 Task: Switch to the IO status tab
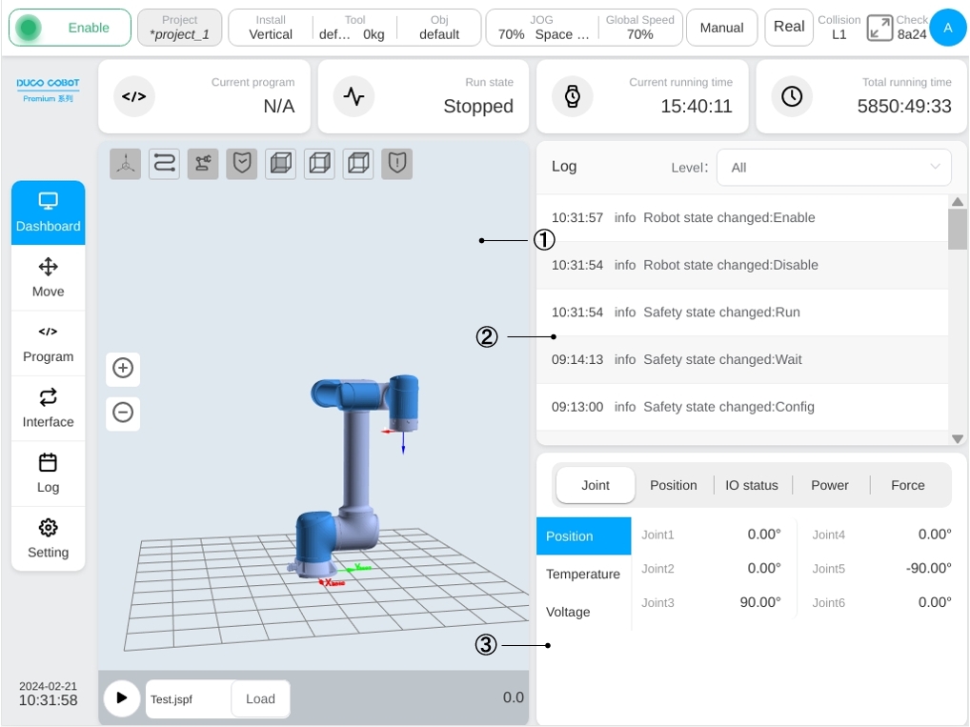click(x=751, y=485)
